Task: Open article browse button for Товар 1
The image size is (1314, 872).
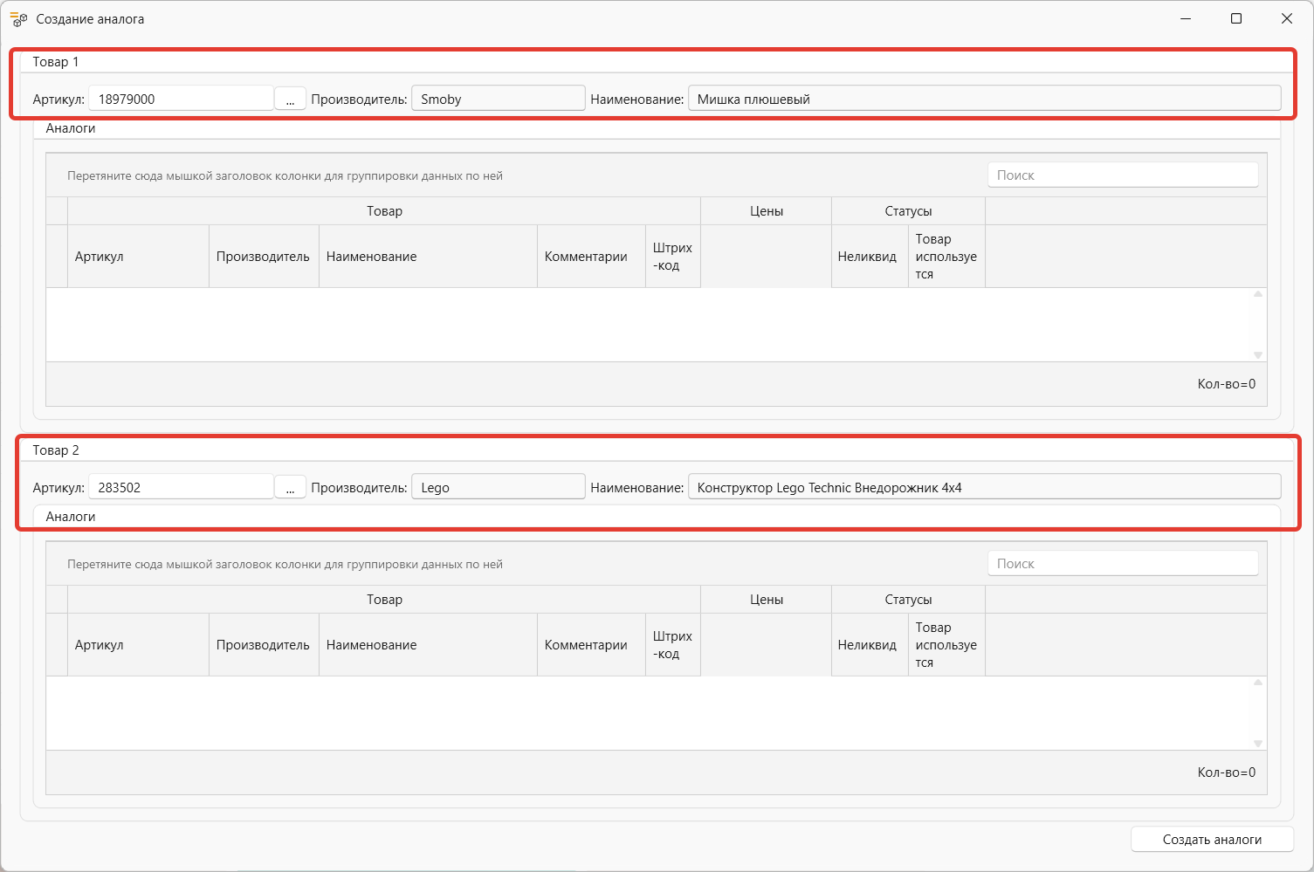Action: point(290,99)
